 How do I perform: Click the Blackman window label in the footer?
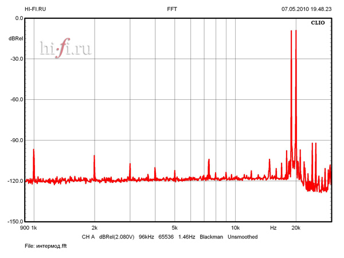coord(210,237)
